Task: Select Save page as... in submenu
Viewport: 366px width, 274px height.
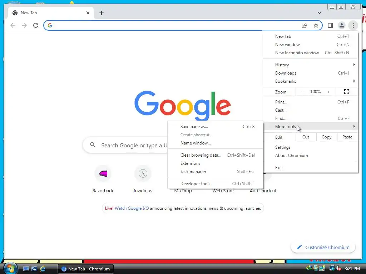Action: pyautogui.click(x=216, y=127)
